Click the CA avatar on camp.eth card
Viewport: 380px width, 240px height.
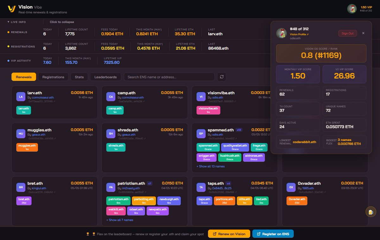click(111, 97)
